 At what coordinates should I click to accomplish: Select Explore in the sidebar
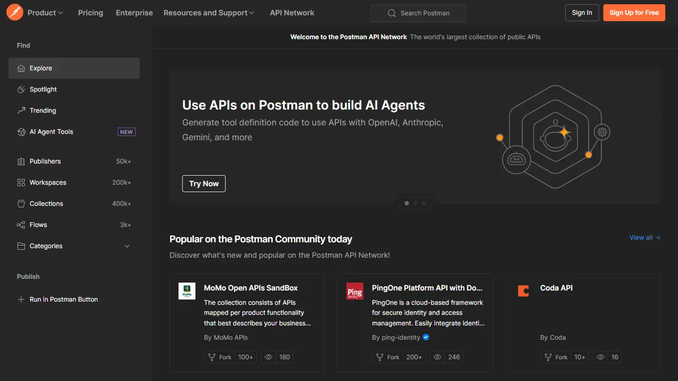74,68
